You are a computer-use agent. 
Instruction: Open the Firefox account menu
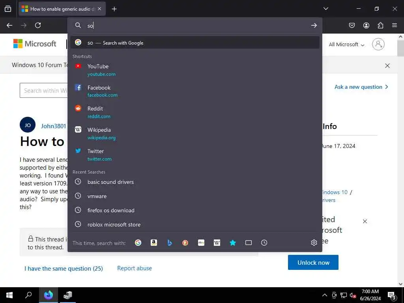point(366,25)
